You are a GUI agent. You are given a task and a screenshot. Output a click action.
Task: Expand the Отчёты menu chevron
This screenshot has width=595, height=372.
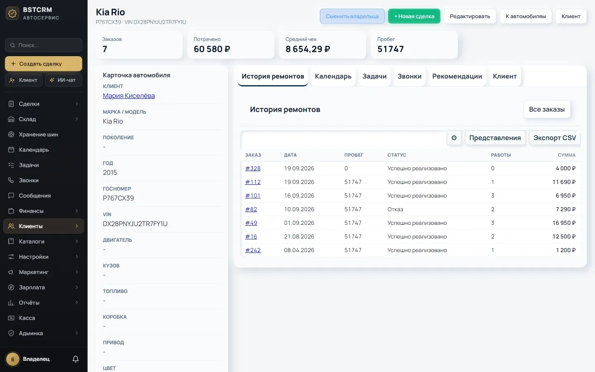coord(77,303)
